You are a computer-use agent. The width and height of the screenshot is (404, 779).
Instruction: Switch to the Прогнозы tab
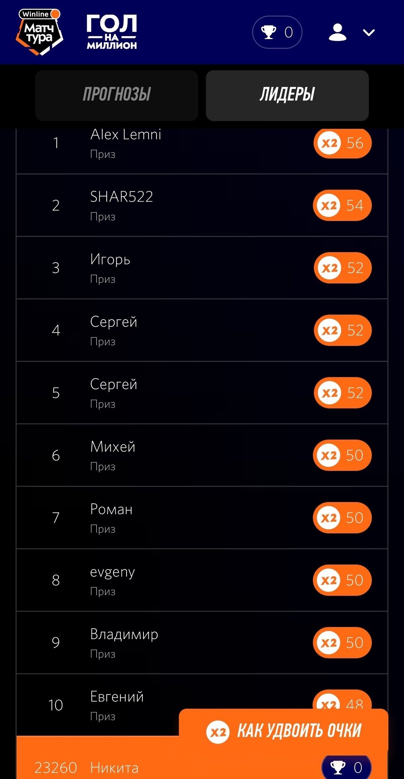tap(116, 95)
